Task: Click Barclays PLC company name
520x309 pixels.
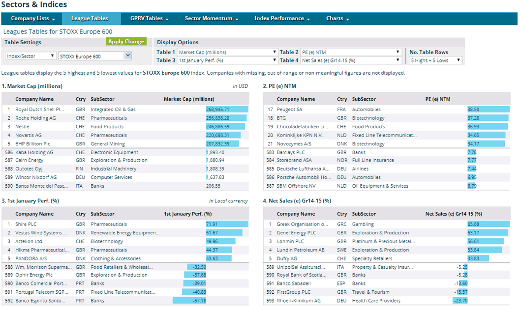Action: coord(291,152)
